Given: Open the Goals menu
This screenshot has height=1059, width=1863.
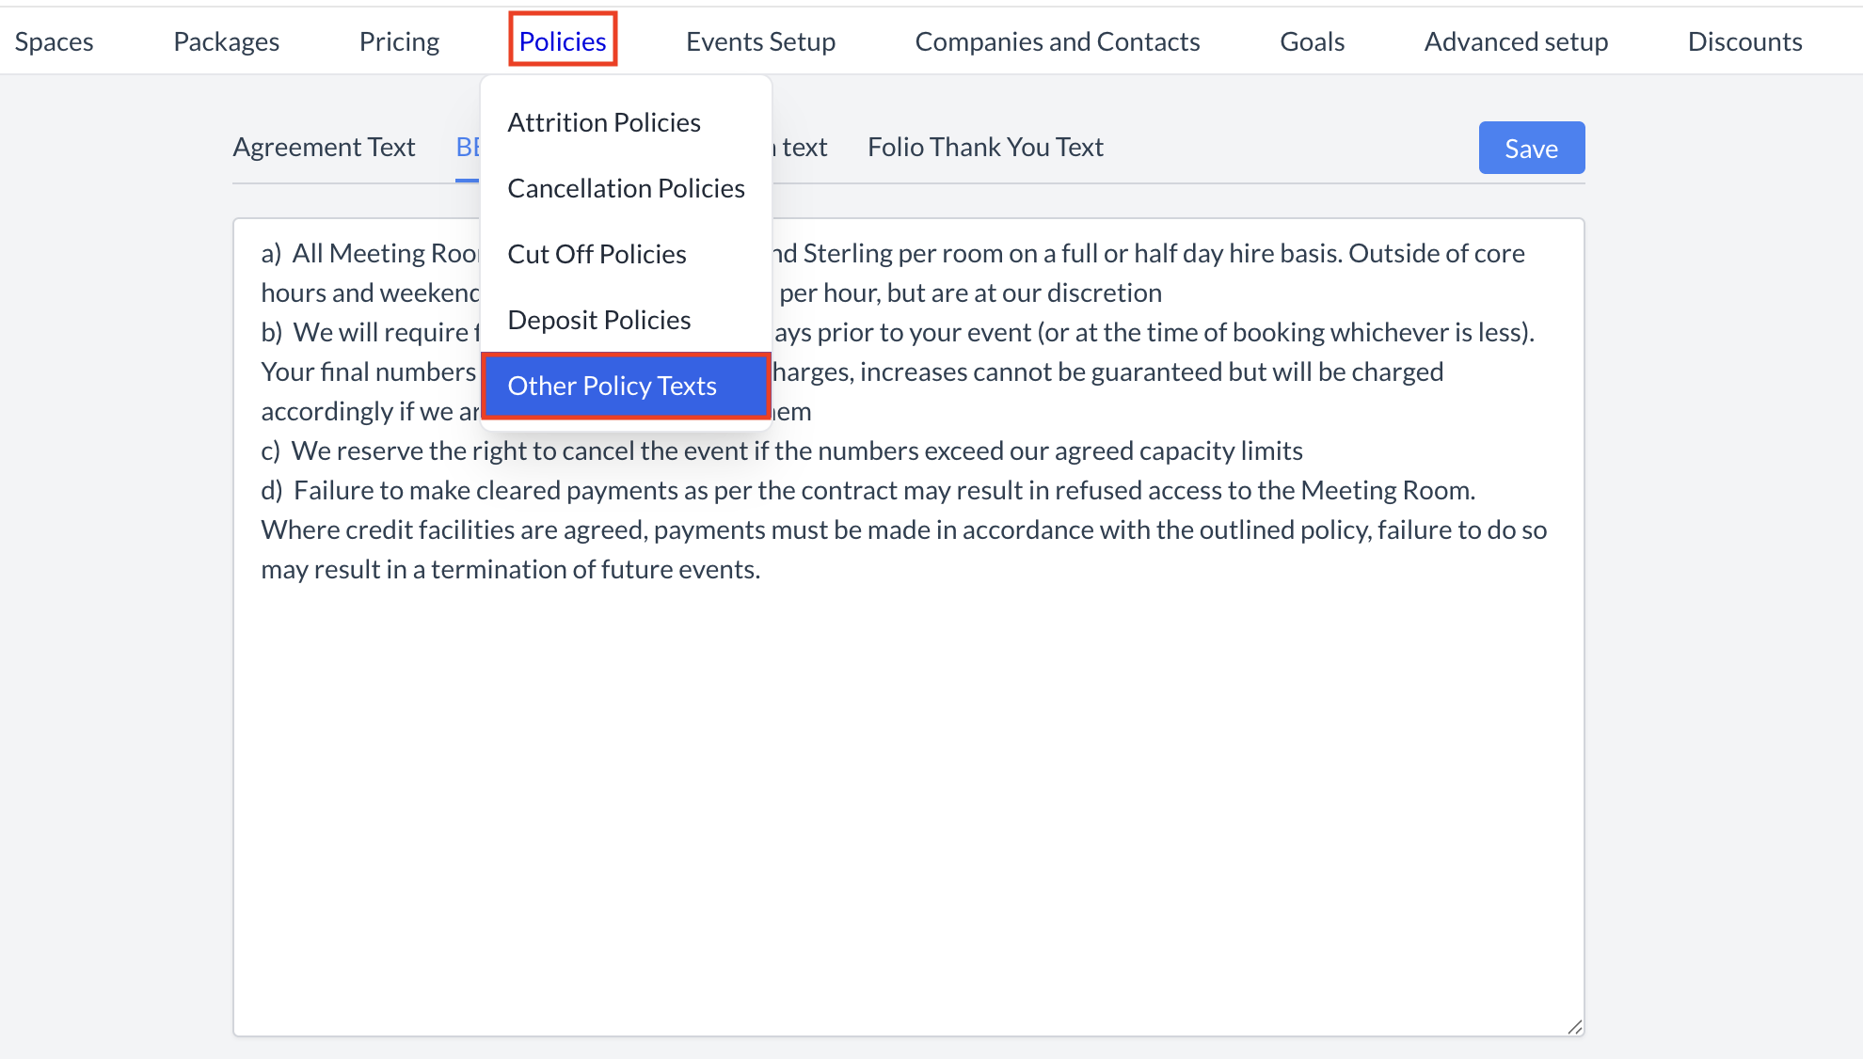Looking at the screenshot, I should tap(1312, 41).
